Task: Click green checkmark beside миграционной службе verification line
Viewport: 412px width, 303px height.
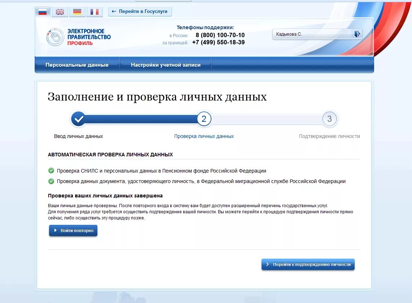Action: (x=51, y=181)
